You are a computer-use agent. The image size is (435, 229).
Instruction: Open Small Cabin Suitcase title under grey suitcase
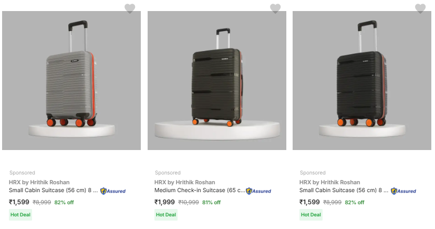coord(53,191)
